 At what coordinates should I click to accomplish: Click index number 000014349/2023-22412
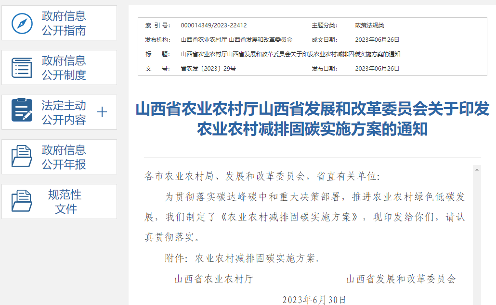(213, 25)
